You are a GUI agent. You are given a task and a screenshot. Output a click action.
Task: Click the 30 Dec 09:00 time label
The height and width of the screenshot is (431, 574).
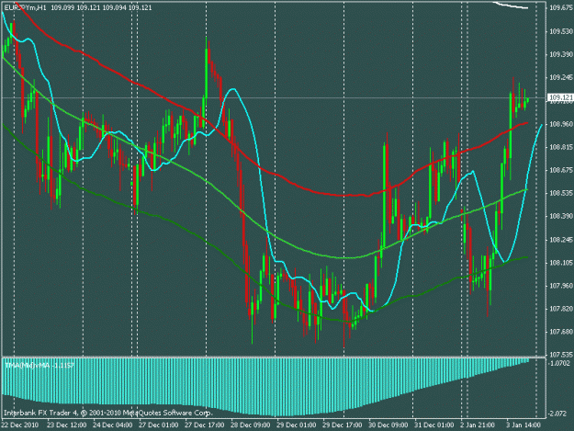click(388, 425)
